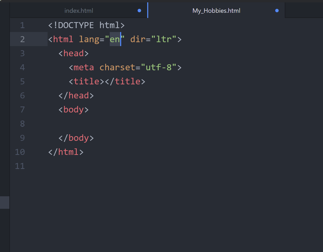Click the opening <title> tag
Viewport: 323px width, 252px height.
pos(86,81)
